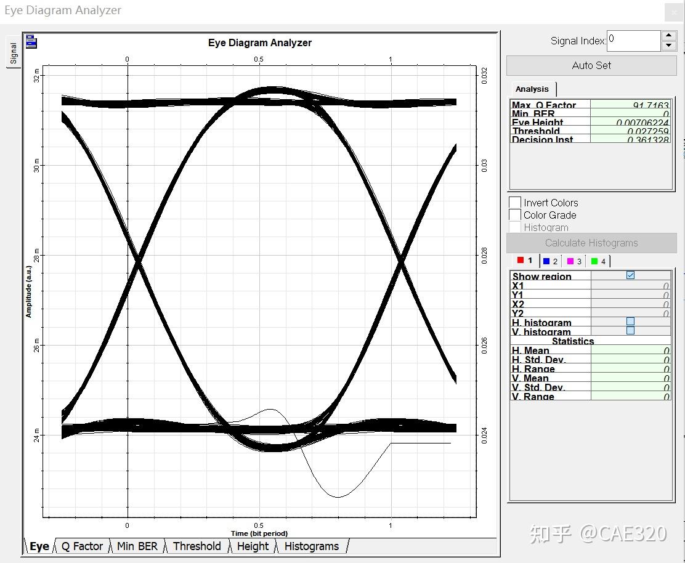Click the graph menu icon at plot corner
This screenshot has height=563, width=685.
31,42
